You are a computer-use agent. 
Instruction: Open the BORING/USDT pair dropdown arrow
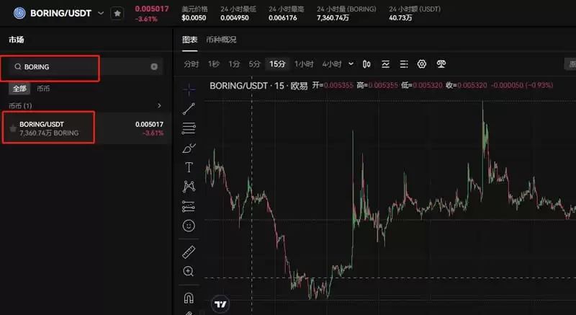point(101,13)
